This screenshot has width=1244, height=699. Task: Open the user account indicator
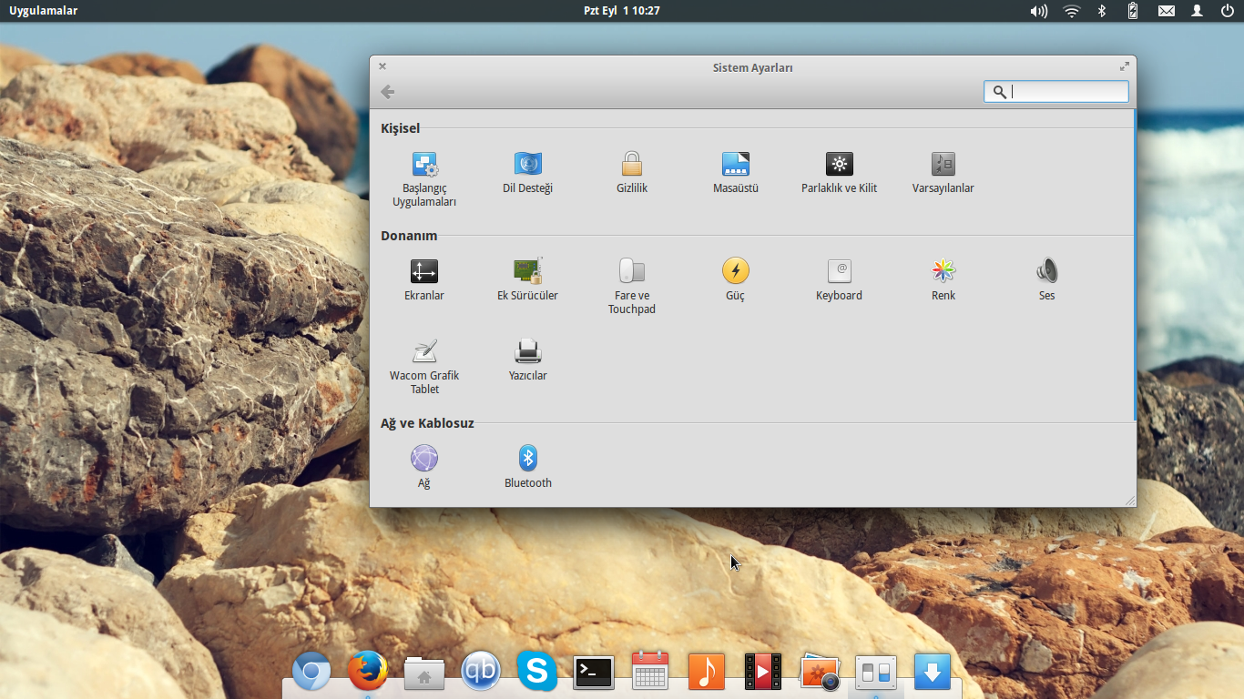pyautogui.click(x=1198, y=11)
